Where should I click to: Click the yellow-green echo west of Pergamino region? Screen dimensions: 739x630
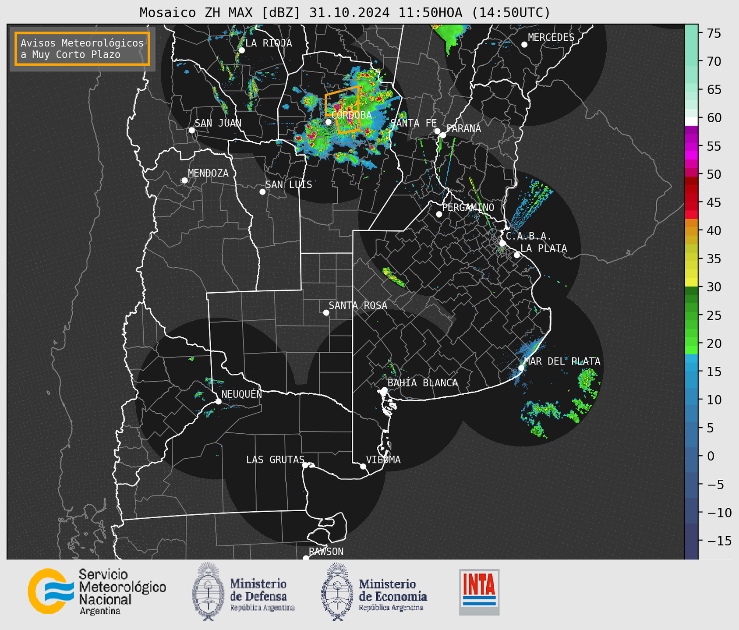tap(393, 278)
